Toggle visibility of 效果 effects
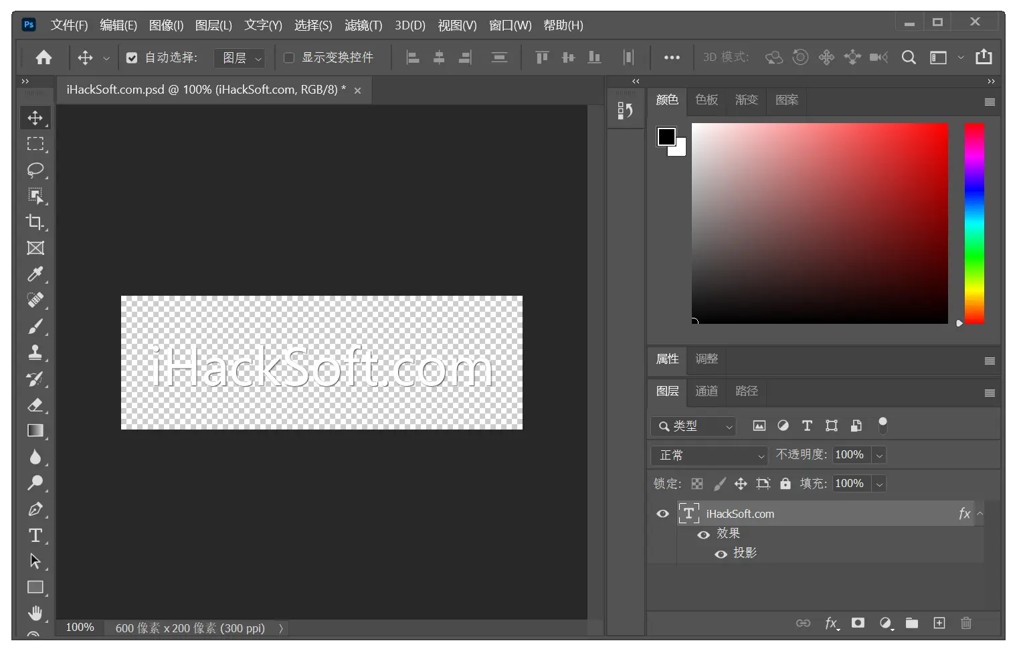This screenshot has width=1019, height=655. tap(703, 535)
